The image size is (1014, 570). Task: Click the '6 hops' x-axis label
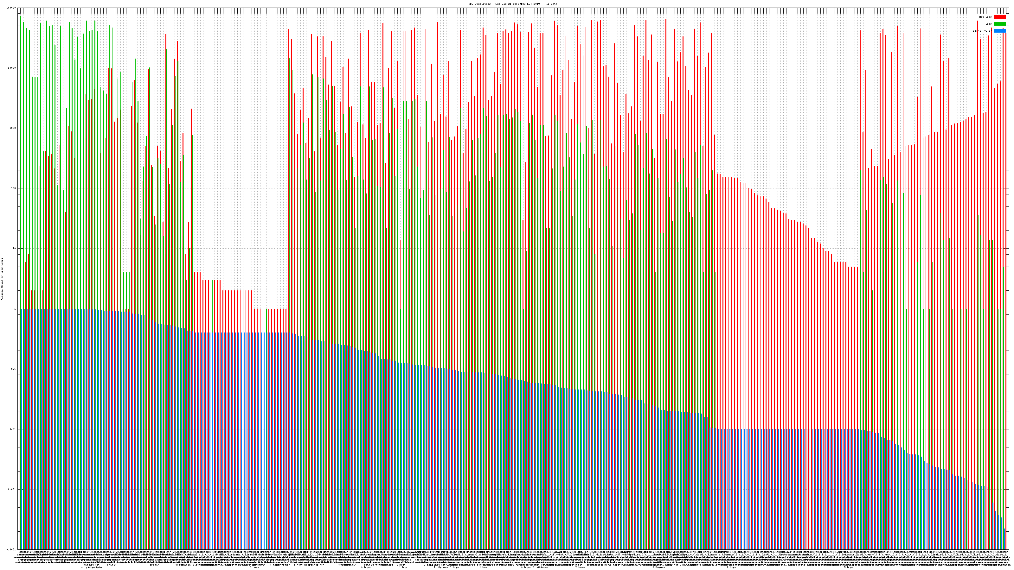click(x=254, y=567)
